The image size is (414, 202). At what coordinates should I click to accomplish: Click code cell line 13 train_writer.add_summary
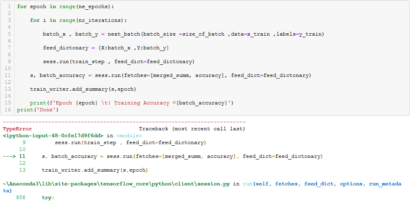(x=83, y=89)
